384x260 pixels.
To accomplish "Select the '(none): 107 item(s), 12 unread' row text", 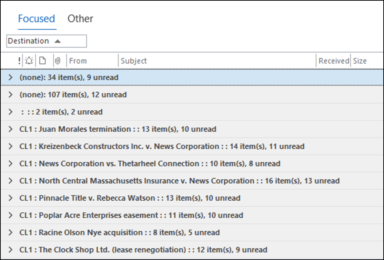I will pyautogui.click(x=73, y=94).
